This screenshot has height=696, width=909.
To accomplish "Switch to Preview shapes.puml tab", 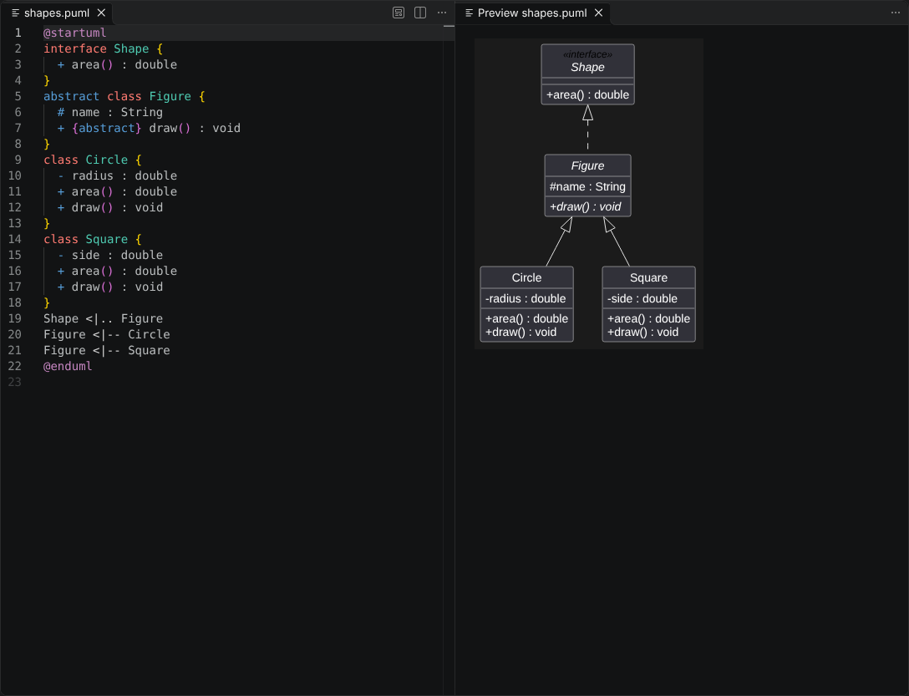I will pos(532,13).
